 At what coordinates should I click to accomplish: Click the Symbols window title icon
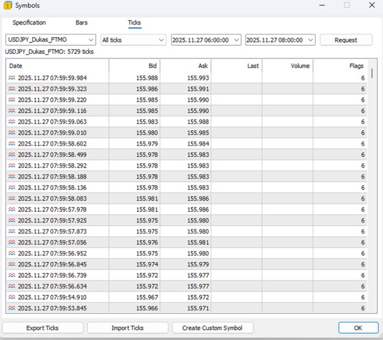[x=8, y=5]
